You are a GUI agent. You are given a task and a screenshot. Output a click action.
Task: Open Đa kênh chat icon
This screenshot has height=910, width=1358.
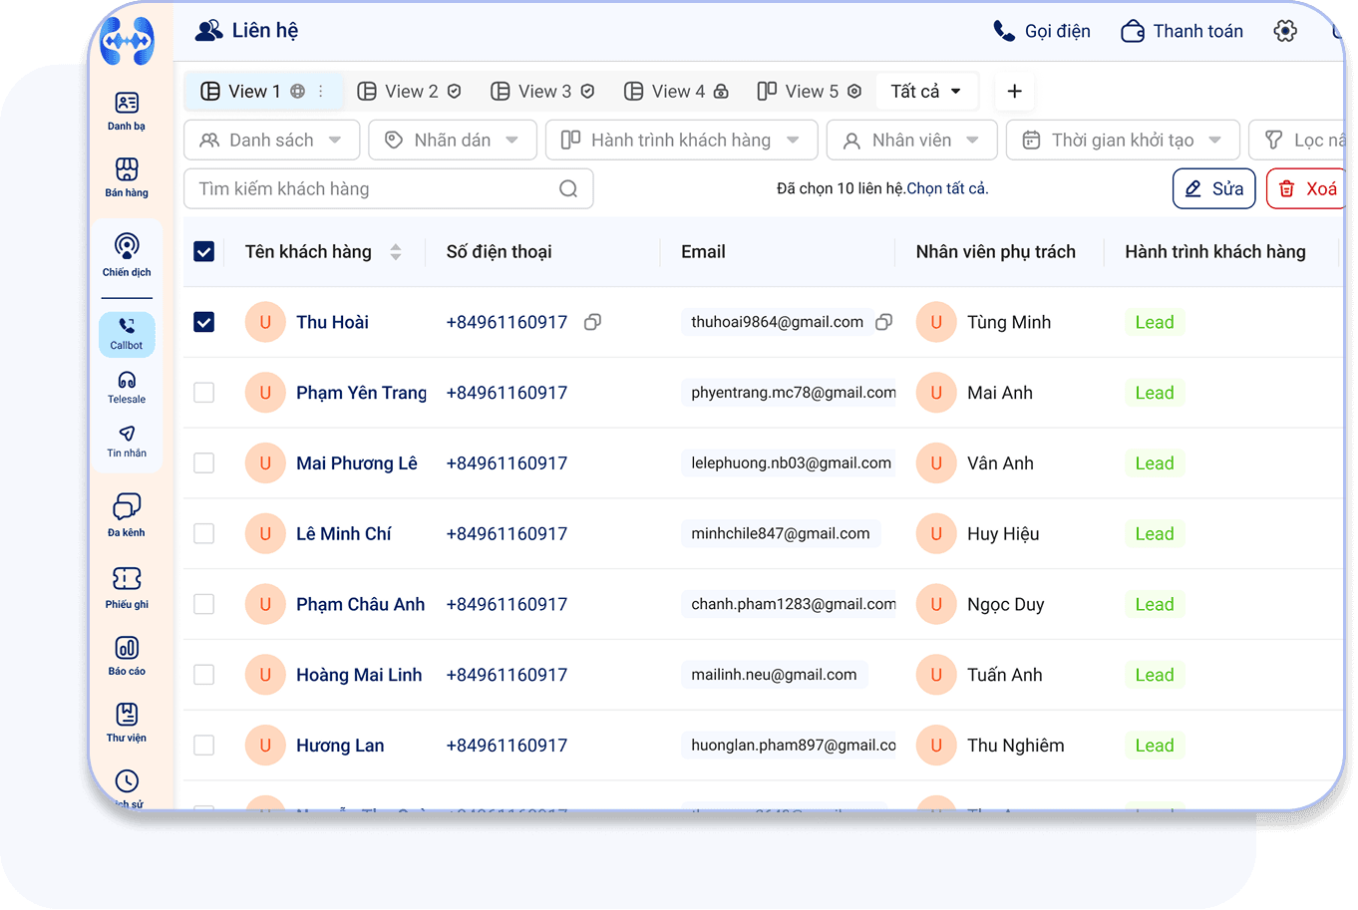[x=127, y=514]
